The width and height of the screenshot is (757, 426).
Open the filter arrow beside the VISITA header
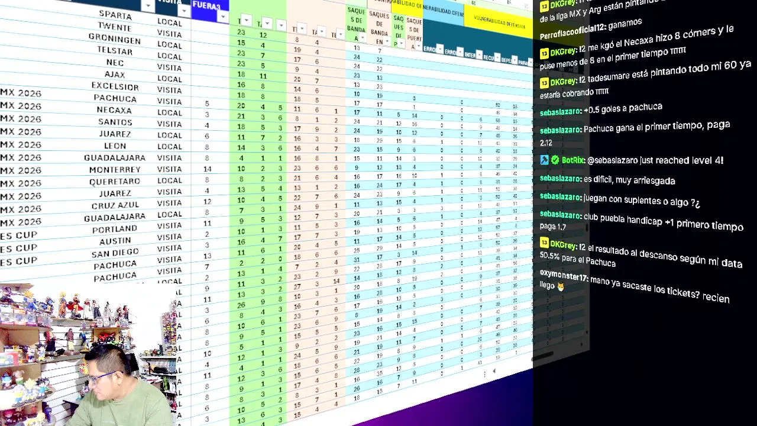184,11
